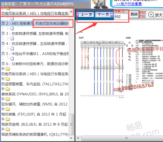The image size is (163, 142).
Task: Click the 放大 zoom label
Action: [x=159, y=15]
